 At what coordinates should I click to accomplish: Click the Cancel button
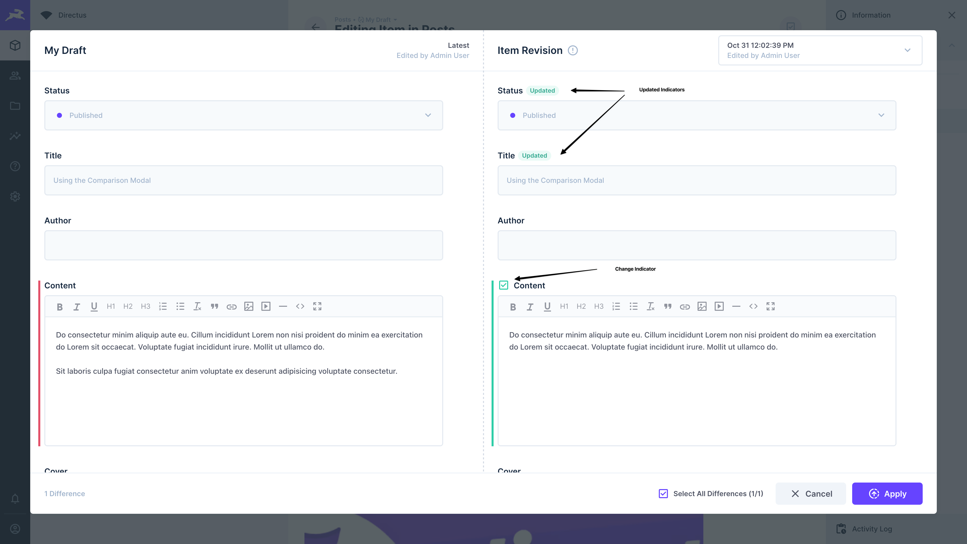pyautogui.click(x=810, y=494)
